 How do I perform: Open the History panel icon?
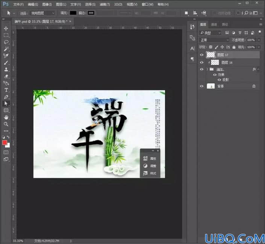click(x=192, y=27)
